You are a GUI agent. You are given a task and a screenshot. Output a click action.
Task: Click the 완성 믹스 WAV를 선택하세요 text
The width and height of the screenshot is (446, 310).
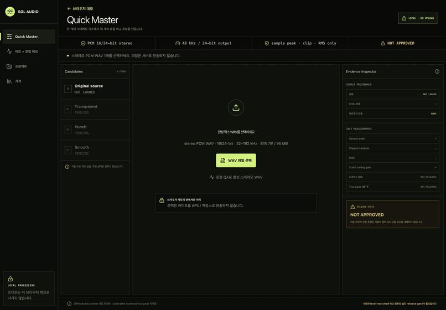click(236, 132)
